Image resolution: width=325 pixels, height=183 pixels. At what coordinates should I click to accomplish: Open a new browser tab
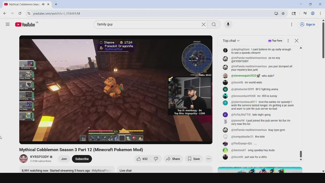click(x=56, y=4)
